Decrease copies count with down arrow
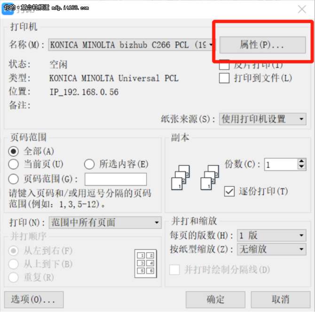Screen dimensions: 315x312 pyautogui.click(x=301, y=167)
